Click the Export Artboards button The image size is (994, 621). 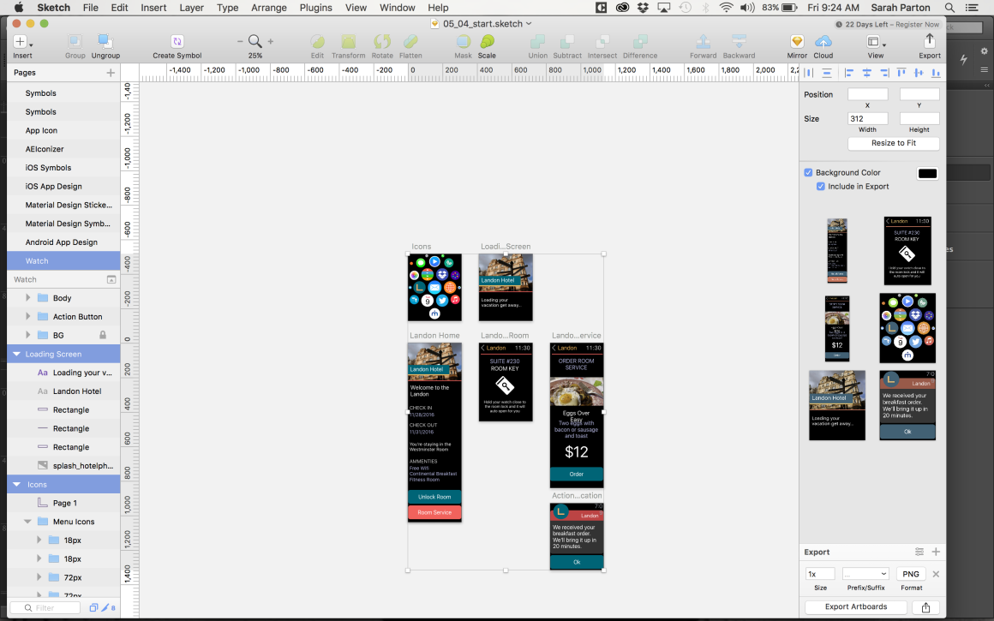856,607
